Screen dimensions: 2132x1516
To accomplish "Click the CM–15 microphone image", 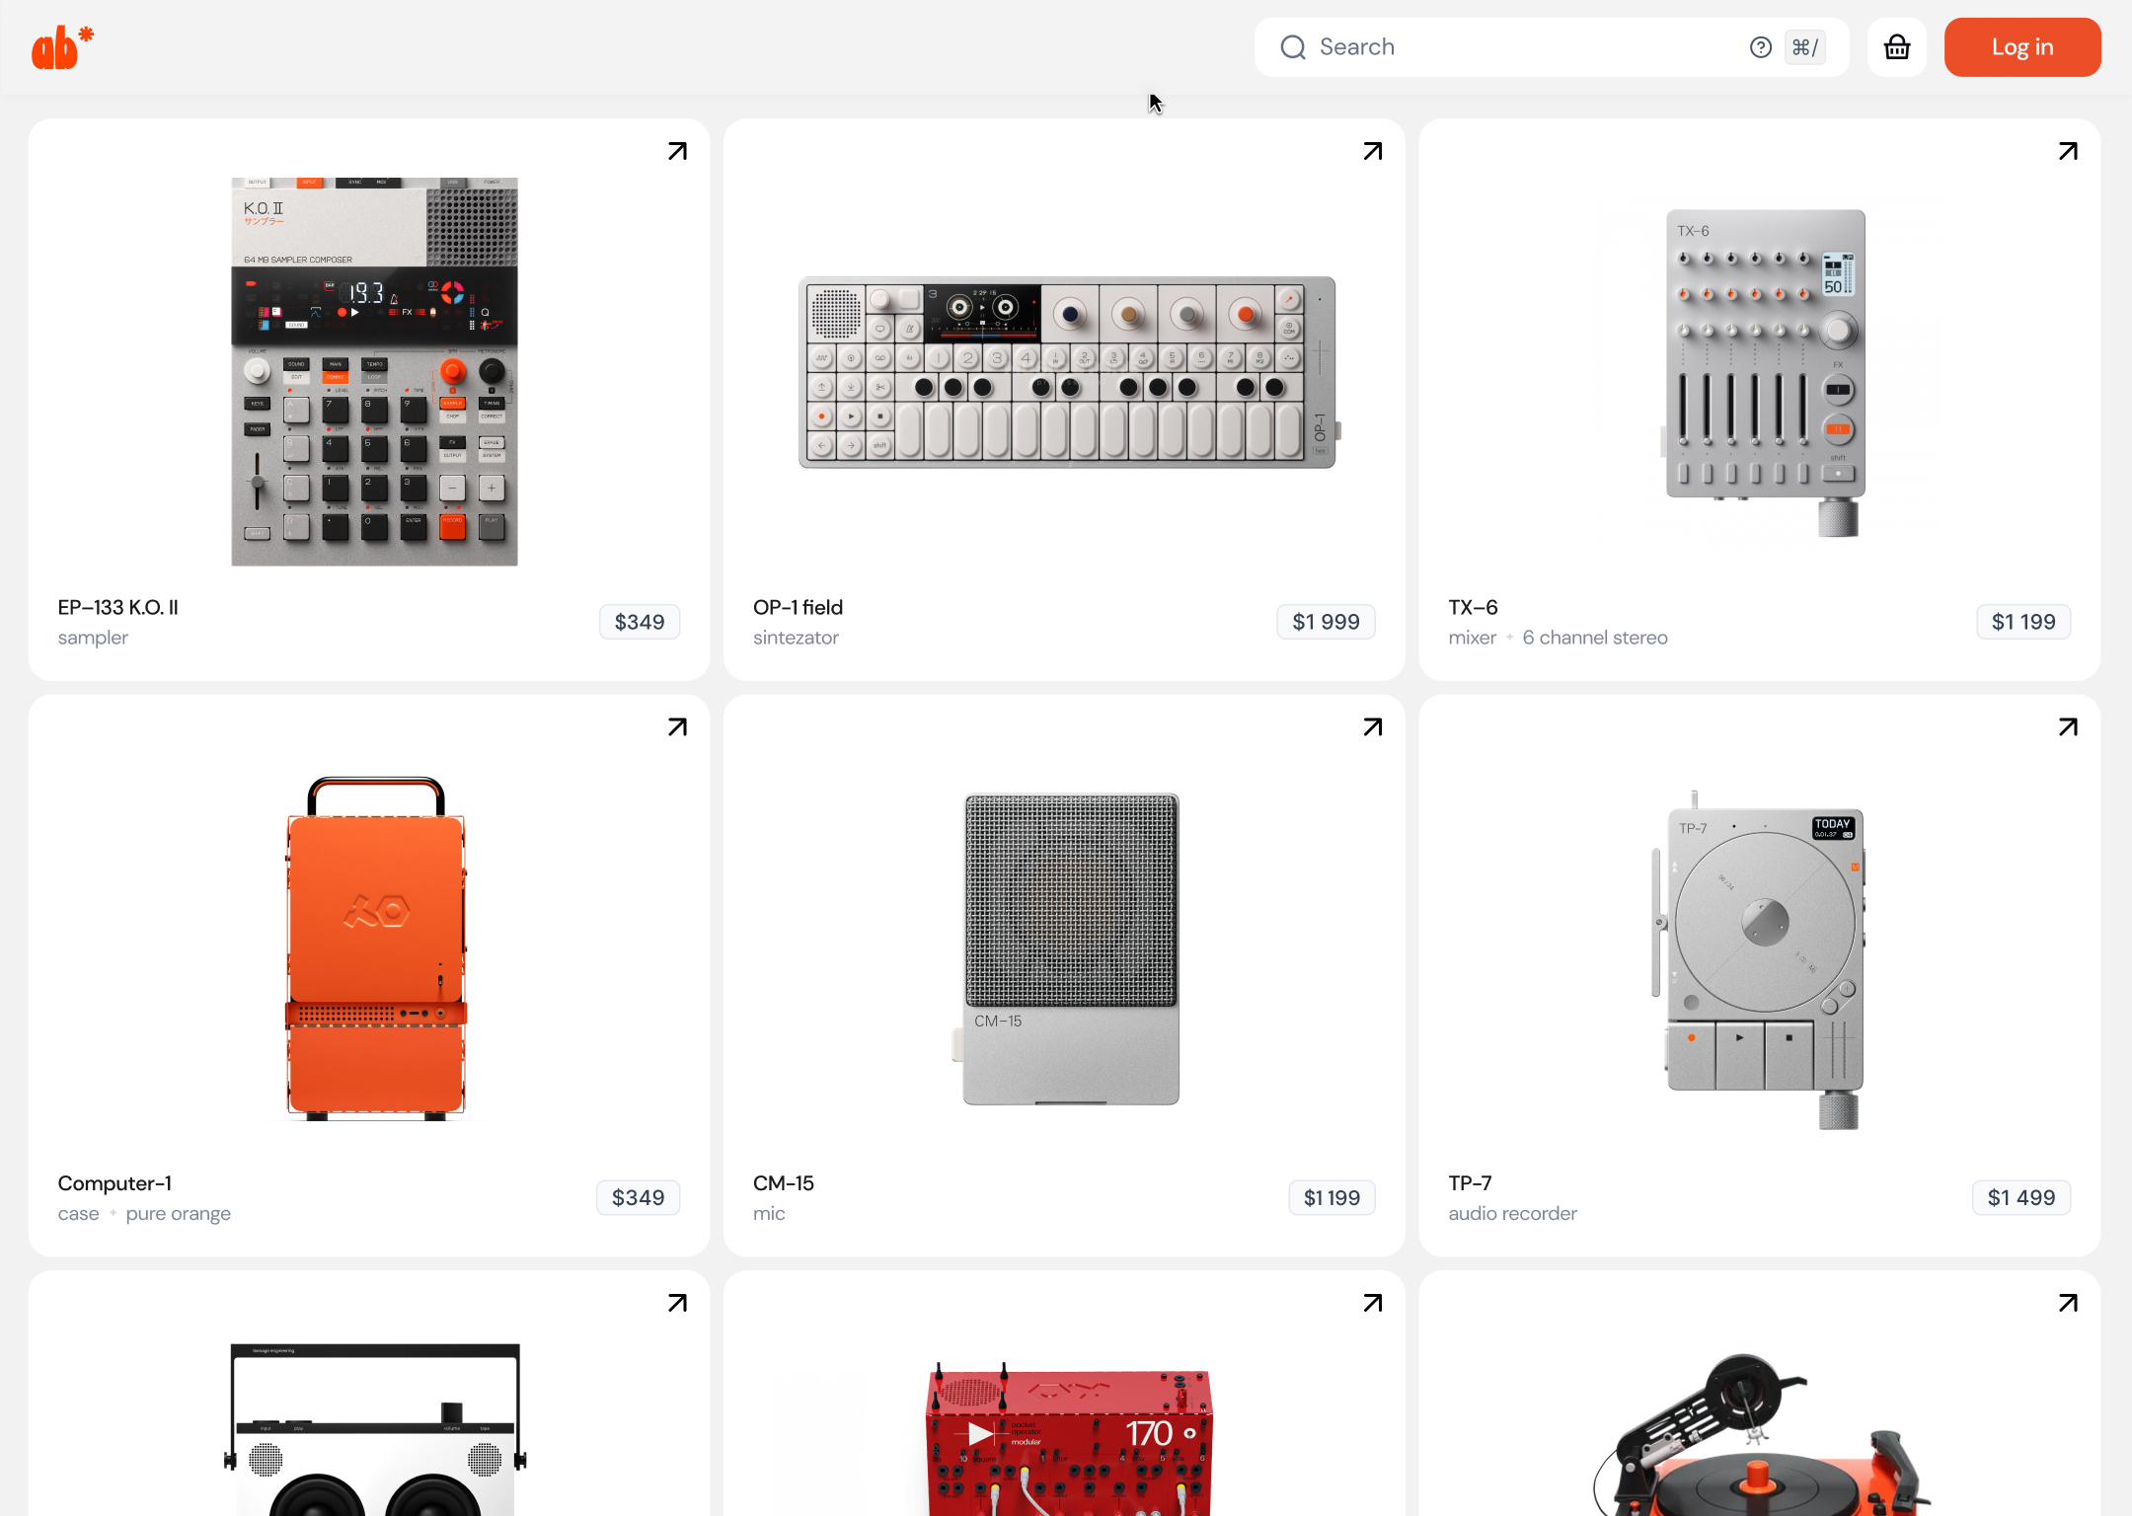I will click(x=1067, y=948).
